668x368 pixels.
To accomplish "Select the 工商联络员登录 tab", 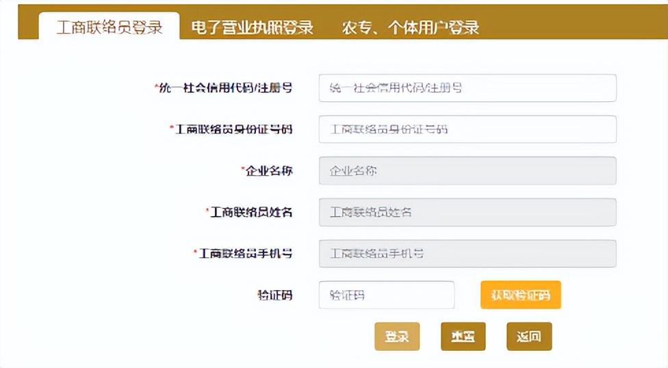I will tap(110, 27).
